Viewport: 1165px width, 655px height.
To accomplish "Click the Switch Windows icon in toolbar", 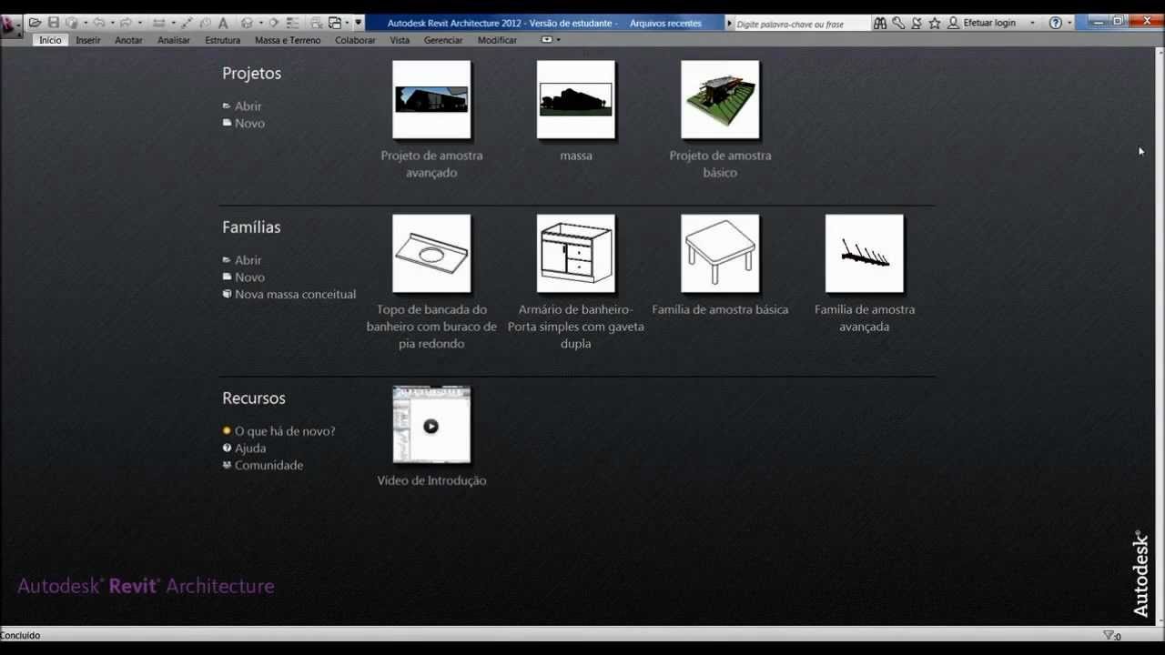I will 335,23.
